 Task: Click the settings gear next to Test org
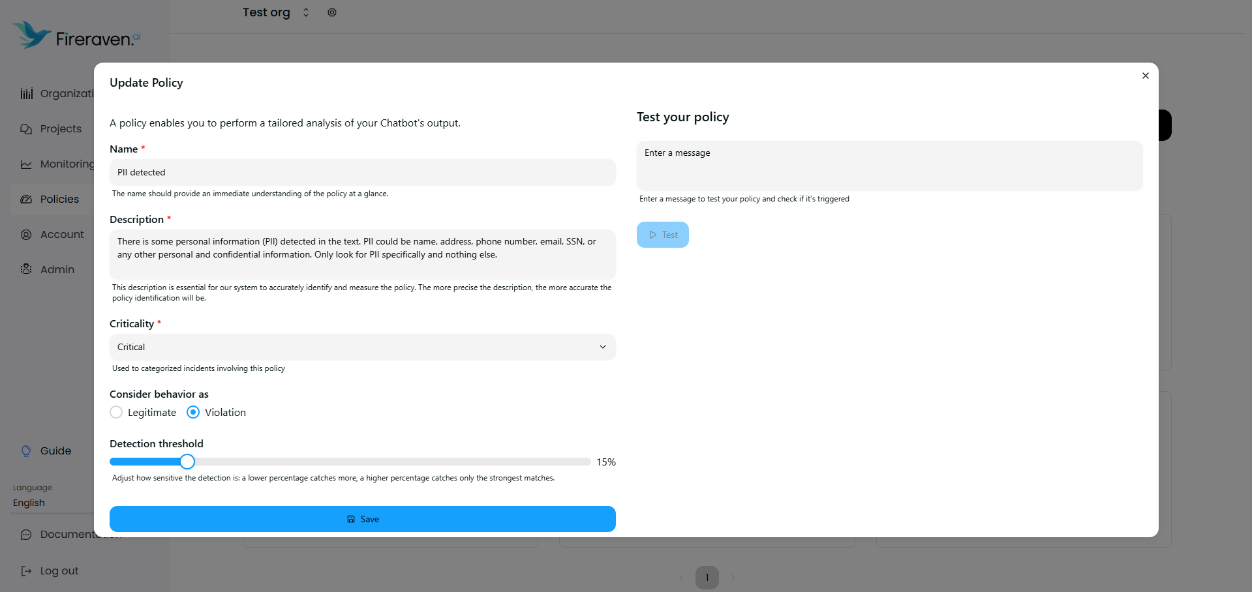(x=331, y=12)
